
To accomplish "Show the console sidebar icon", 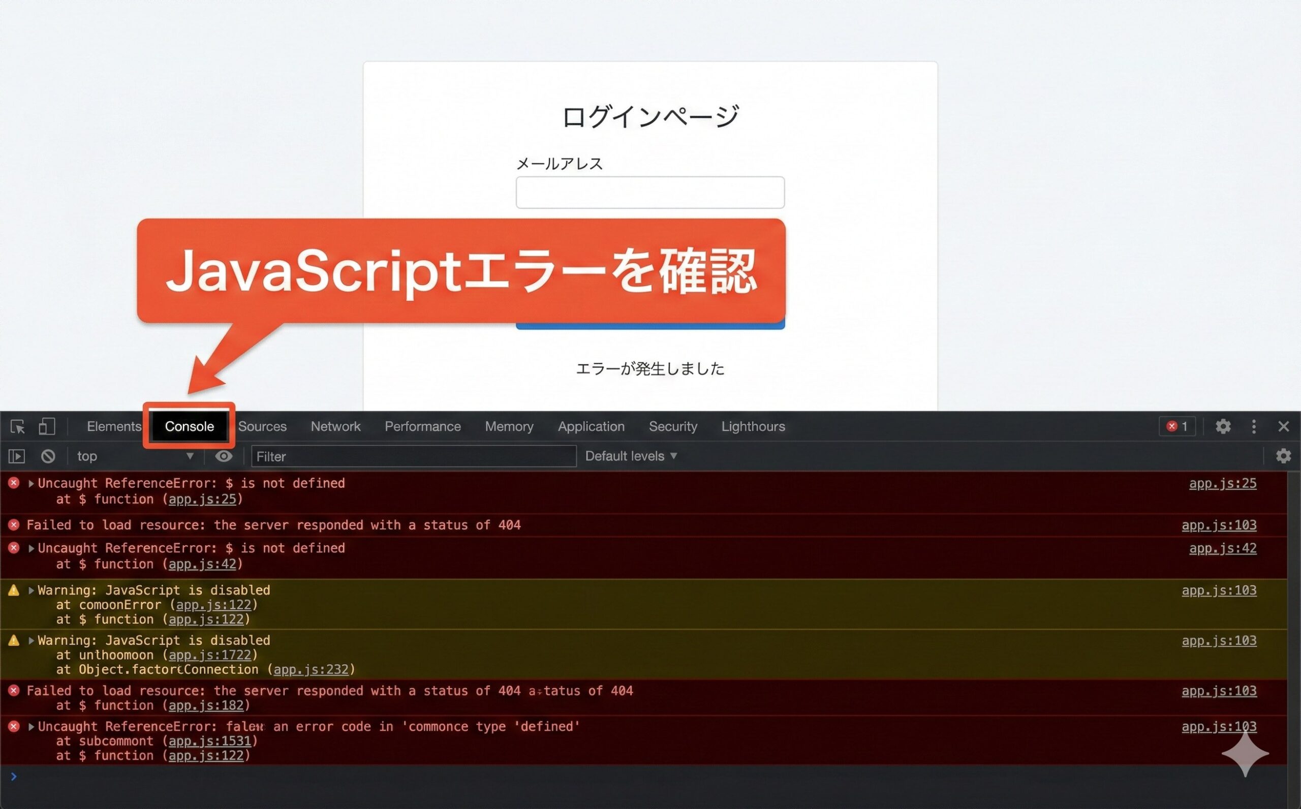I will (17, 456).
